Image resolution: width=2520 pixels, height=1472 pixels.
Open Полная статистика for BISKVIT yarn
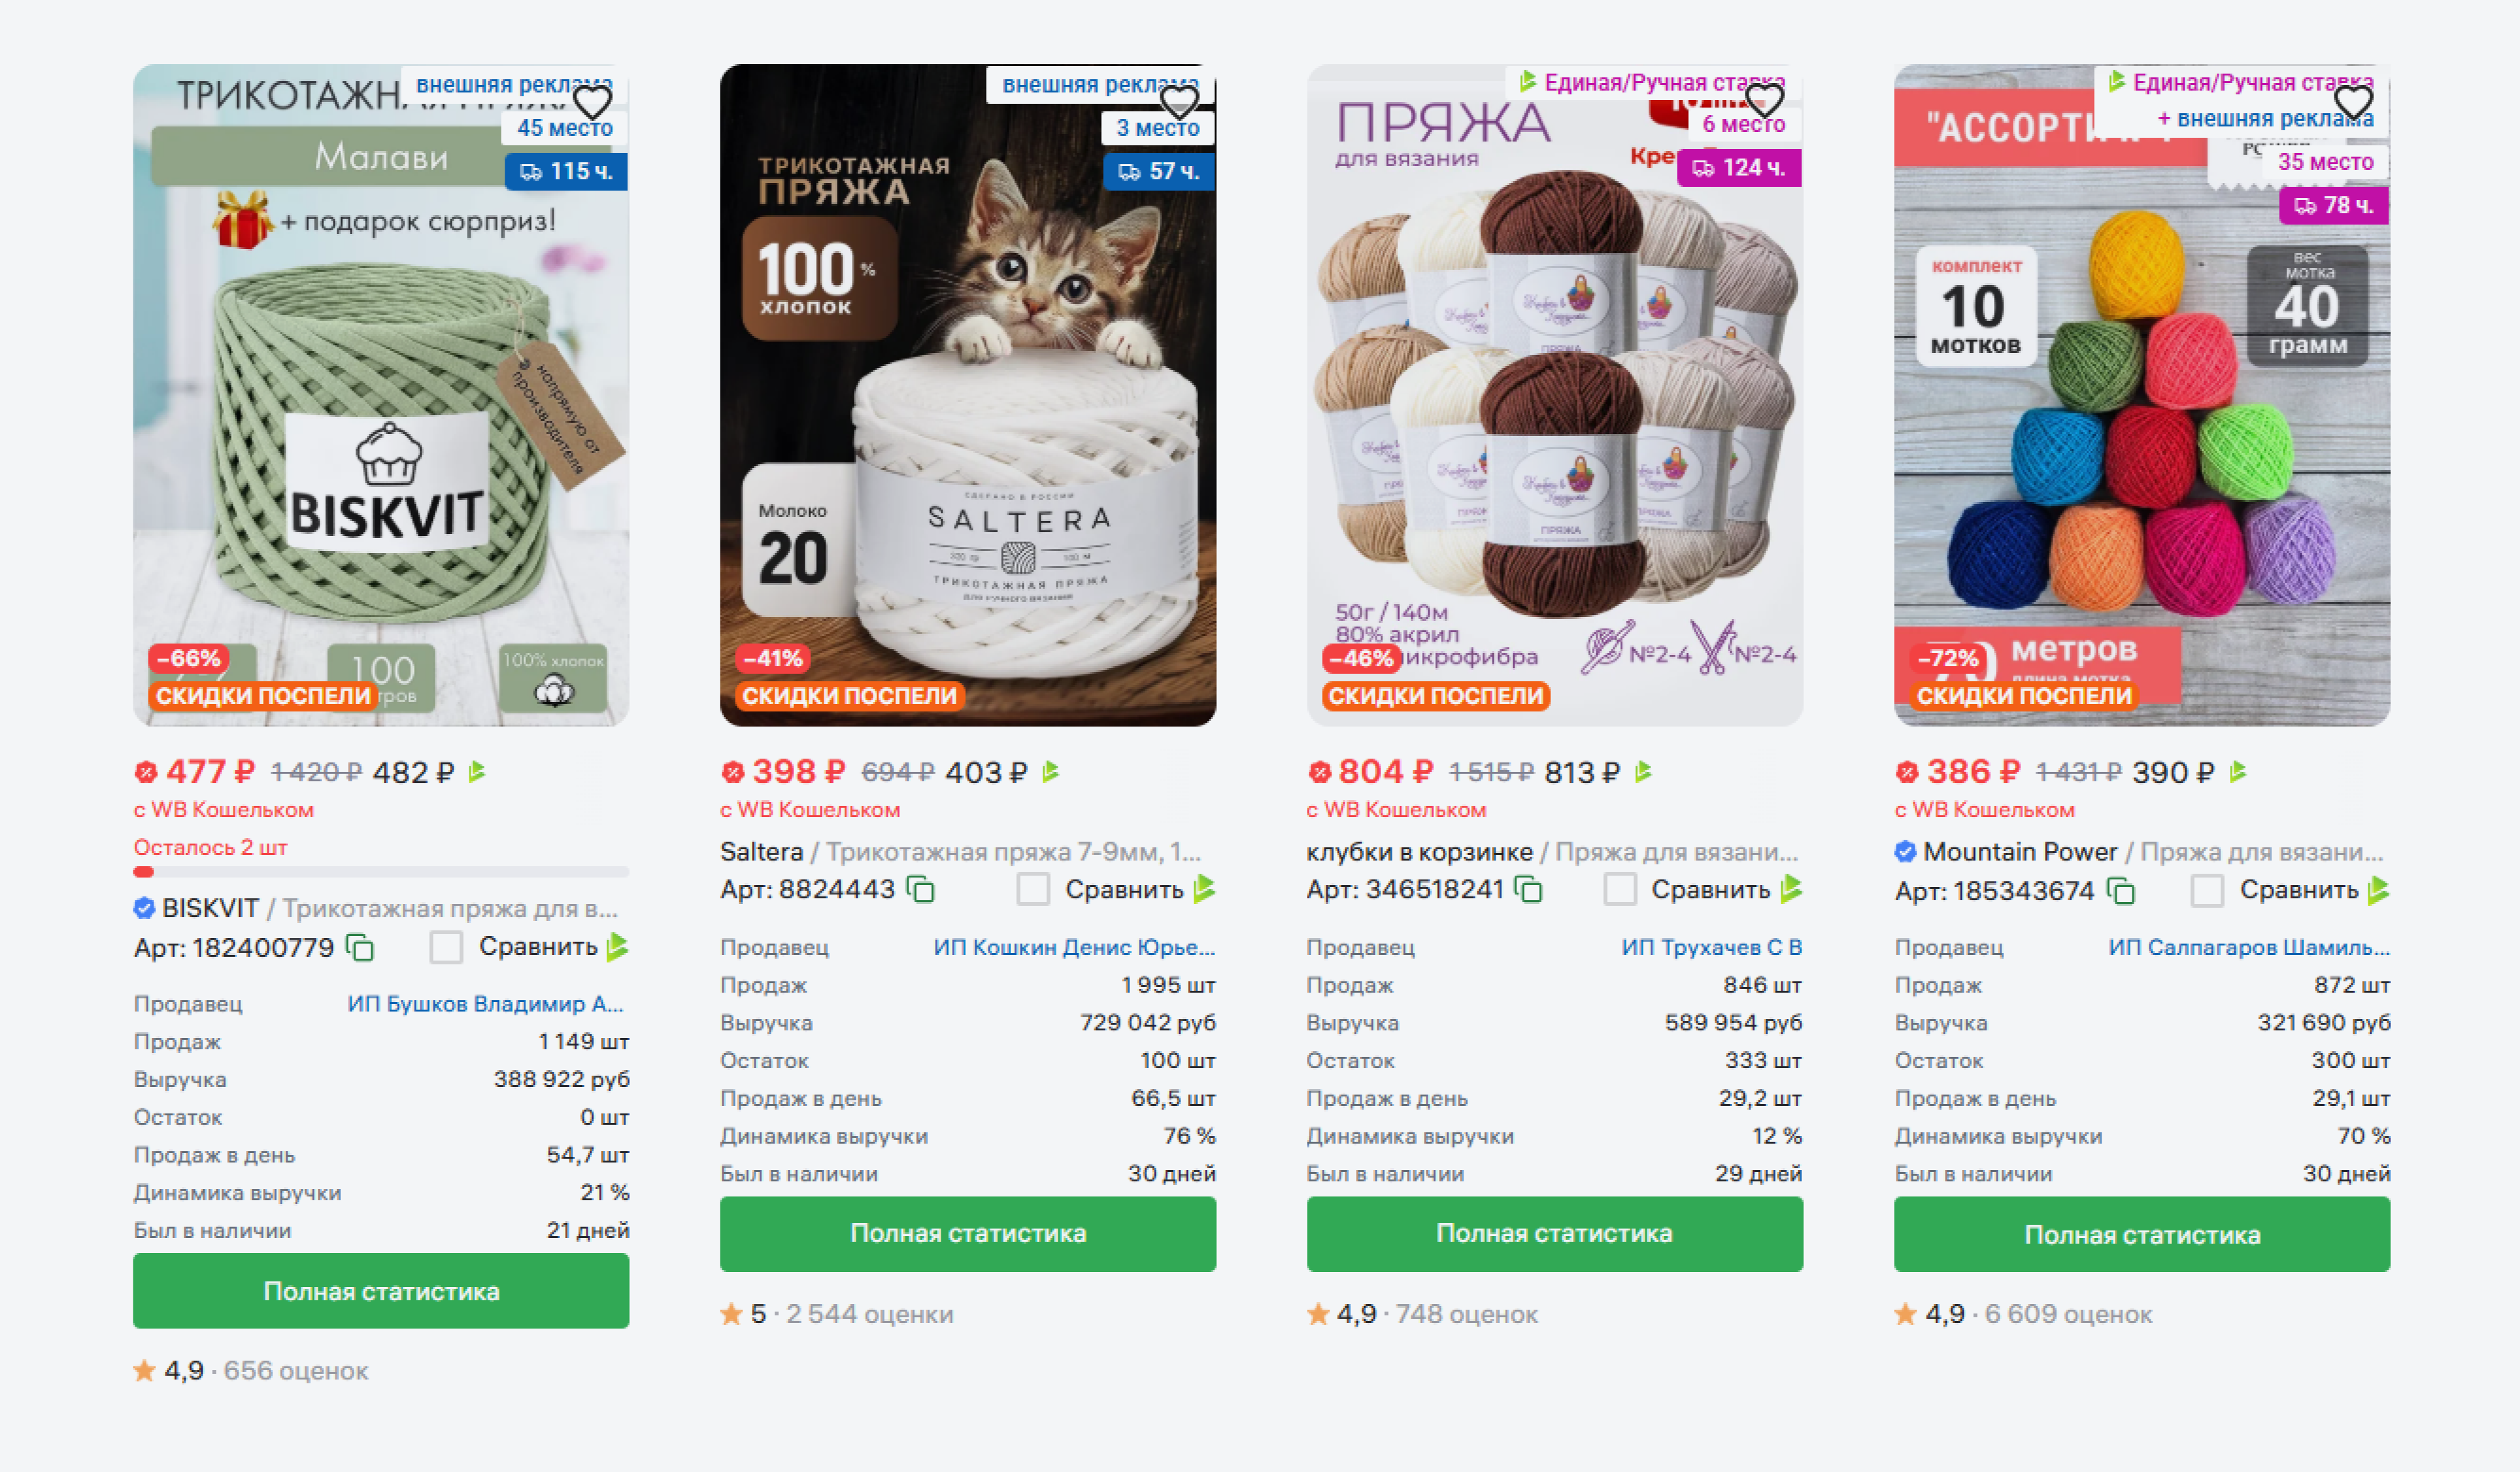(381, 1291)
